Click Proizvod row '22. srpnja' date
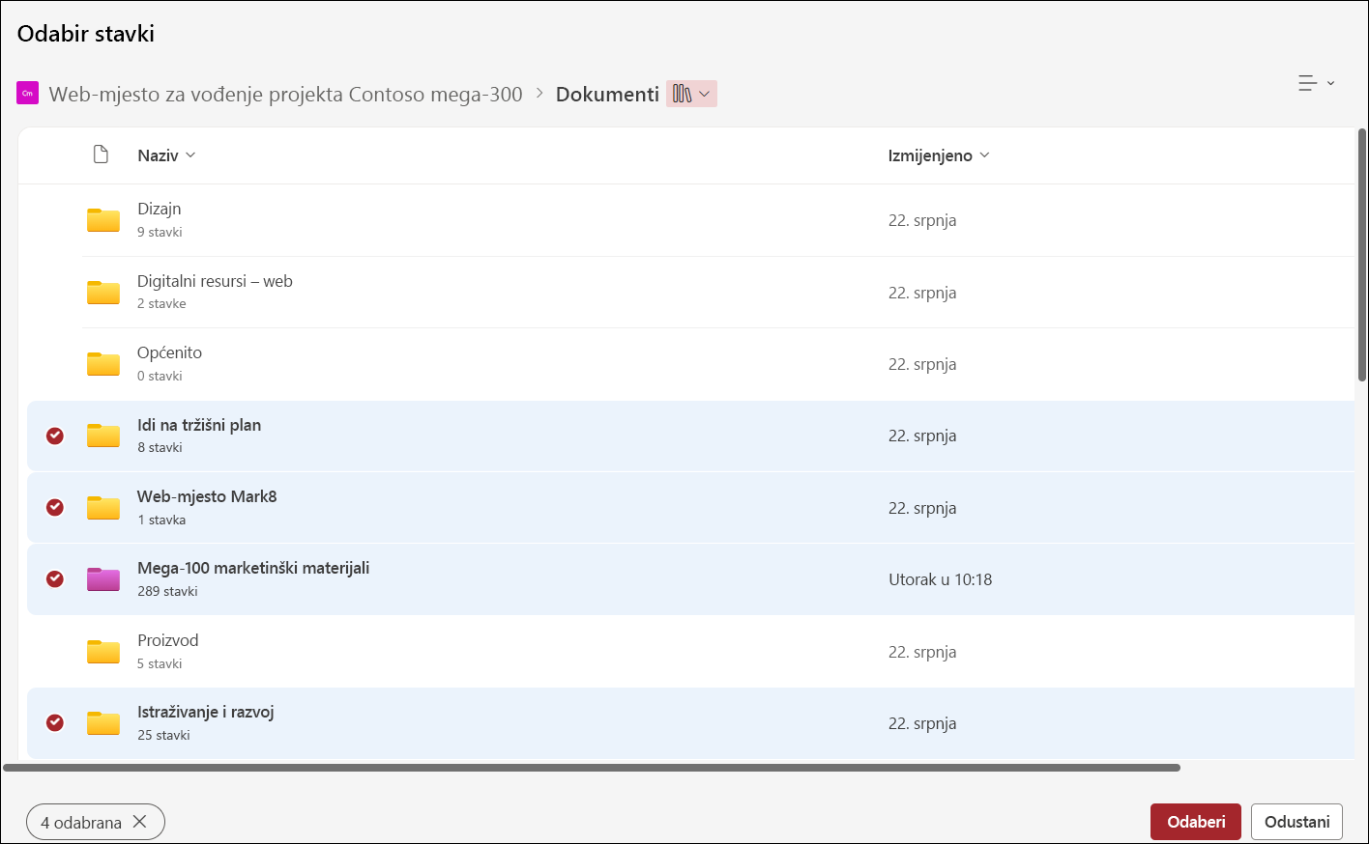 pyautogui.click(x=922, y=652)
